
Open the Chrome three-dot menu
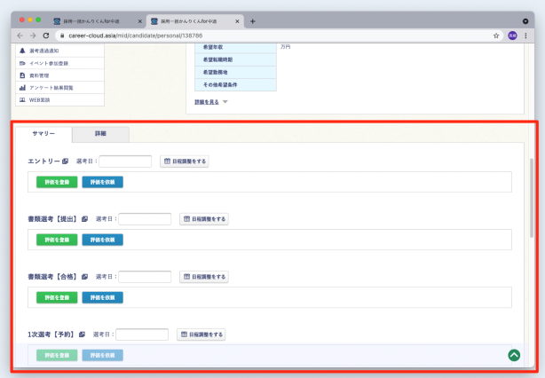click(527, 35)
